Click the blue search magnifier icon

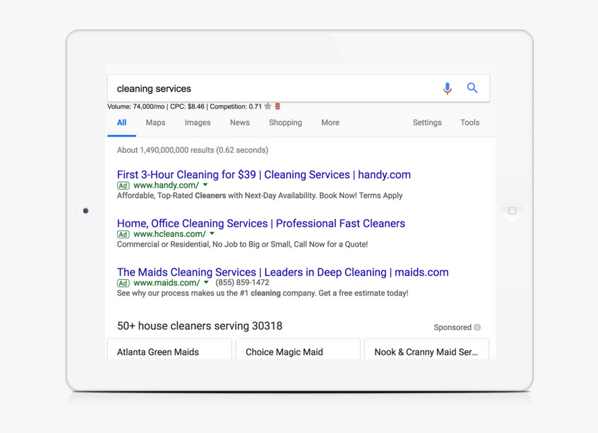point(472,88)
